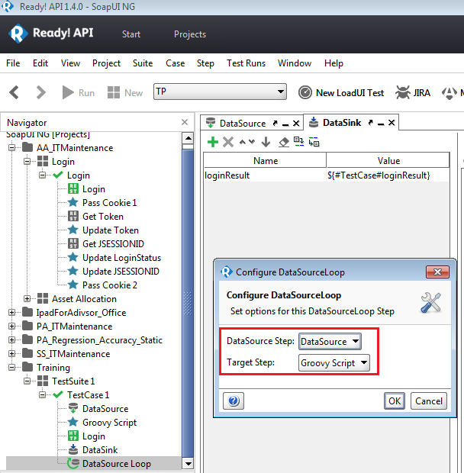This screenshot has height=473, width=464.
Task: Click the down arrow icon in the DataSink toolbar
Action: tap(266, 142)
